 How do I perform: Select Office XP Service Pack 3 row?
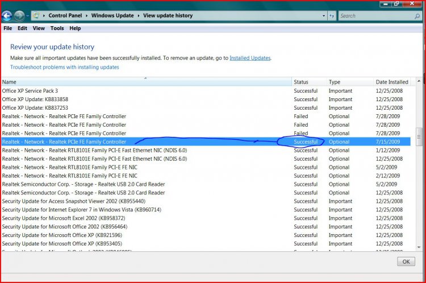click(x=206, y=91)
